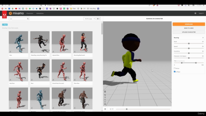Viewport: 206px width, 116px height.
Task: Open the Gmail bookmark
Action: tap(6, 9)
